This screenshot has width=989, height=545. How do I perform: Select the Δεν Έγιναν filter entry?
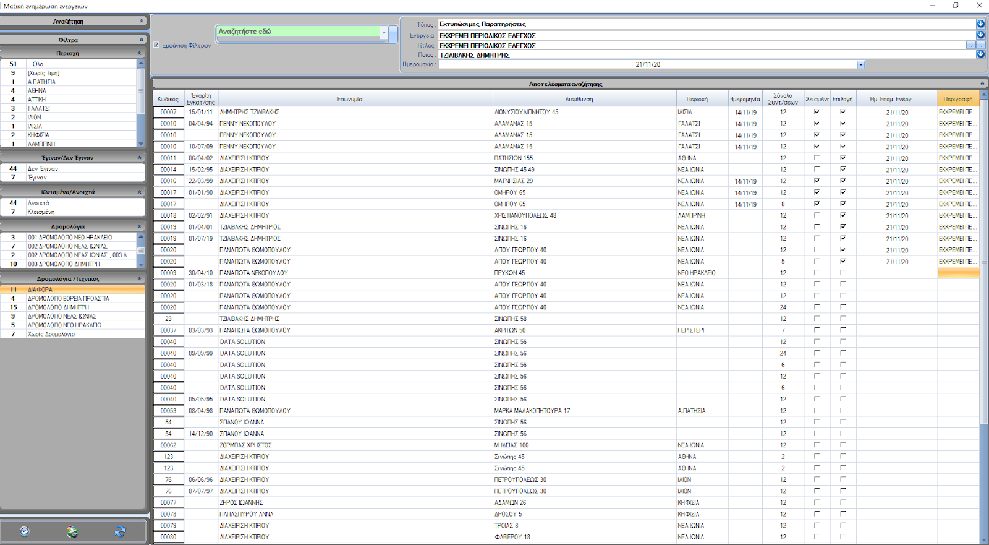[x=43, y=168]
